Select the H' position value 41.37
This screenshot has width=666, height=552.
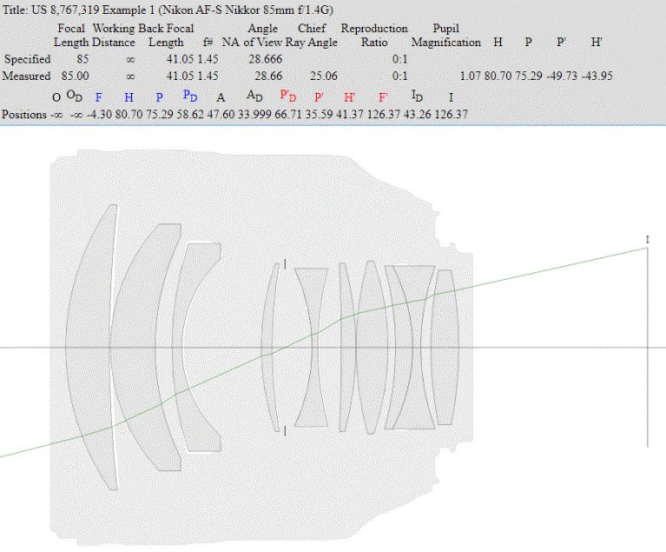(x=350, y=115)
